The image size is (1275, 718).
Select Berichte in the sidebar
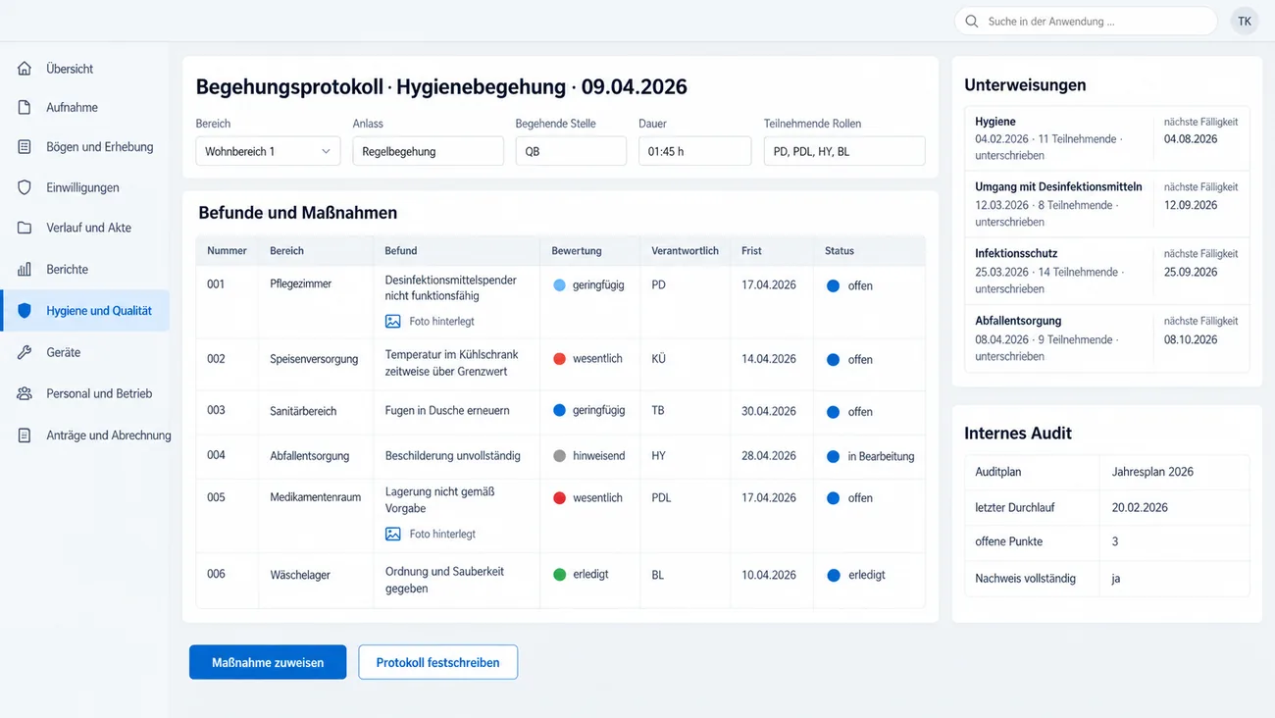(x=84, y=269)
